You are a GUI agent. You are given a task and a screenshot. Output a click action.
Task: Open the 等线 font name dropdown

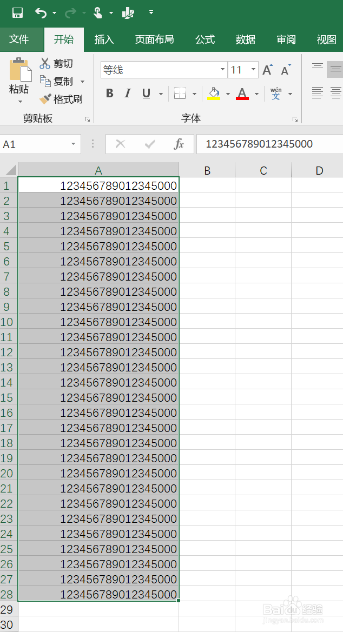click(x=222, y=70)
